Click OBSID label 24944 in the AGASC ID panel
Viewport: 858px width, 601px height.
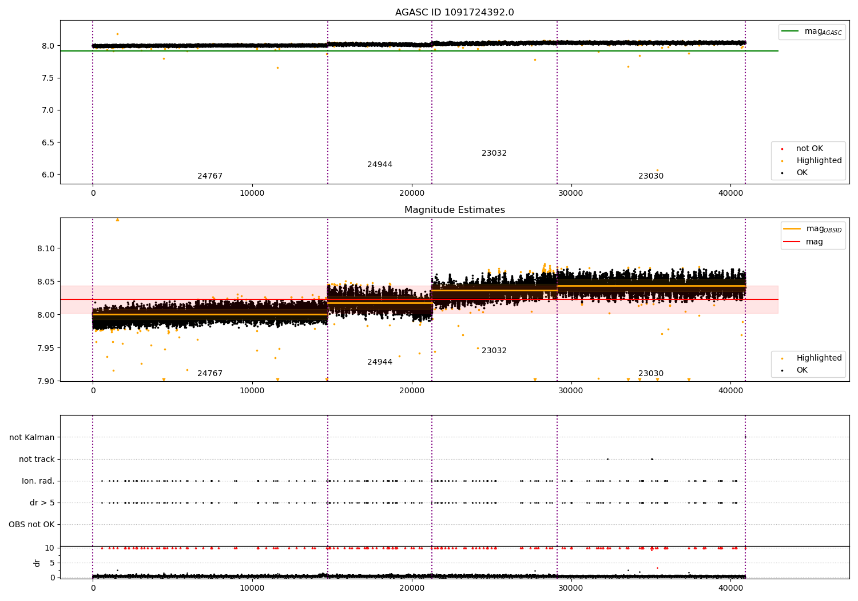click(380, 165)
